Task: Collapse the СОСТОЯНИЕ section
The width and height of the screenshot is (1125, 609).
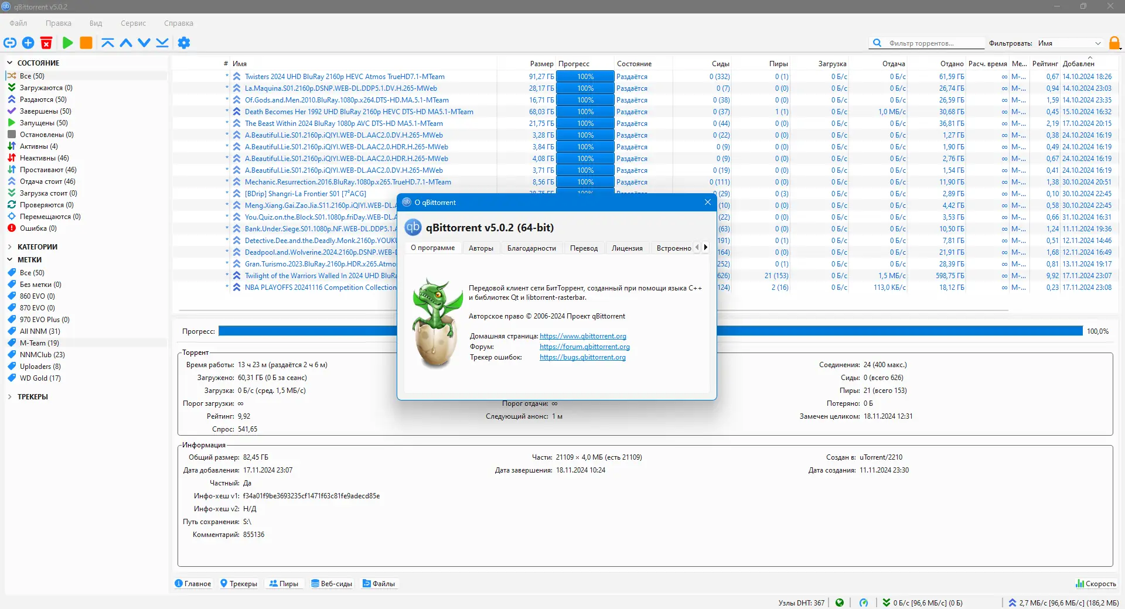Action: click(x=10, y=63)
